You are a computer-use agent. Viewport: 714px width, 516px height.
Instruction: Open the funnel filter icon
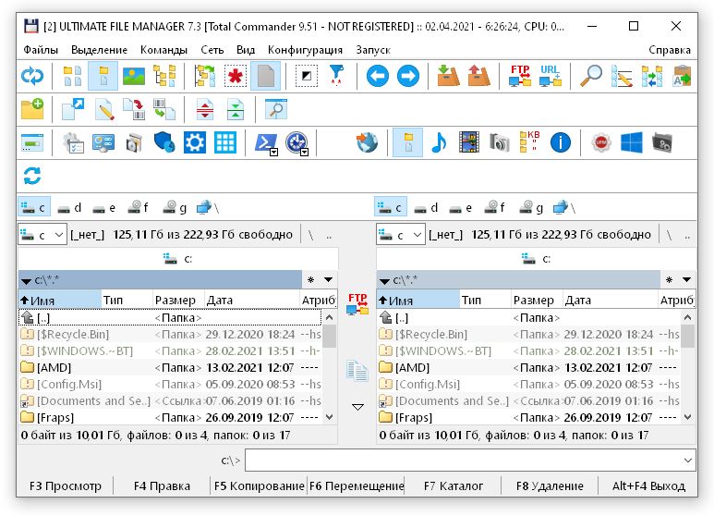click(336, 76)
